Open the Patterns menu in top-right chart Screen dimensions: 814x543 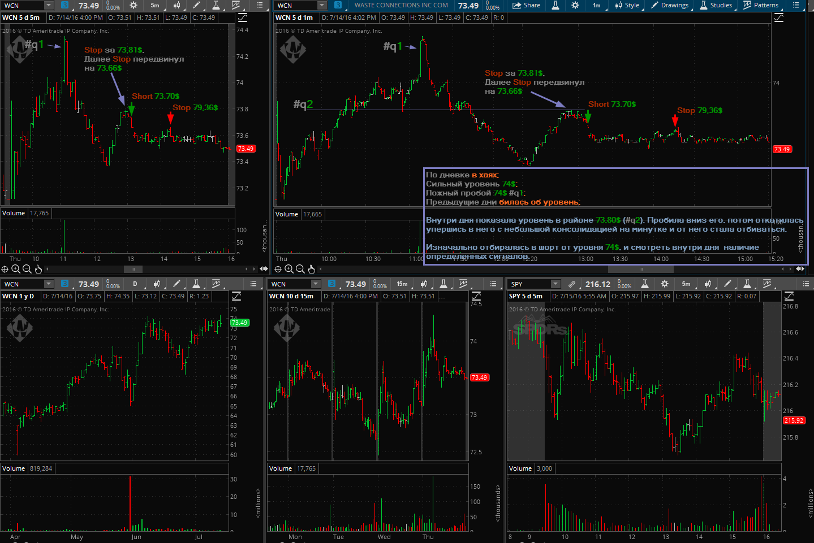coord(761,5)
